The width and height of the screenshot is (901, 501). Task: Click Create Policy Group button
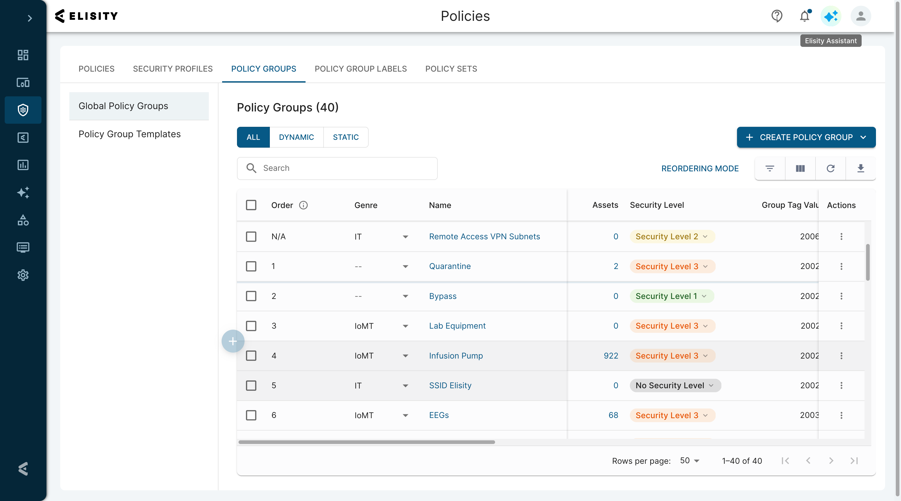(806, 137)
